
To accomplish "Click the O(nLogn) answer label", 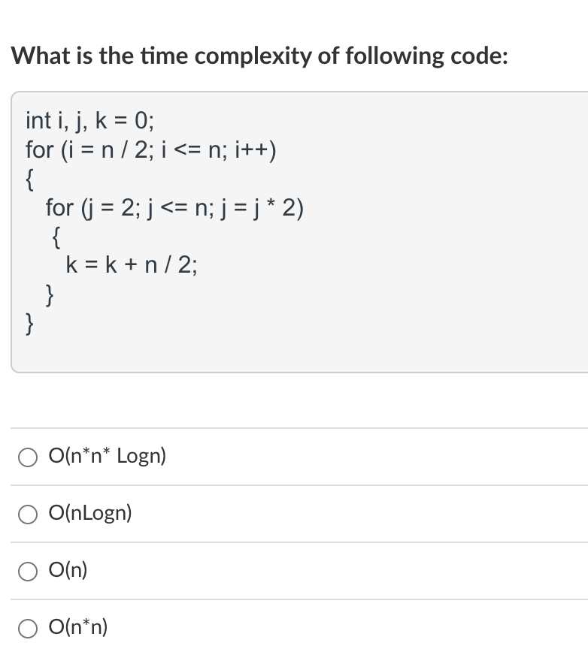I will pyautogui.click(x=89, y=514).
